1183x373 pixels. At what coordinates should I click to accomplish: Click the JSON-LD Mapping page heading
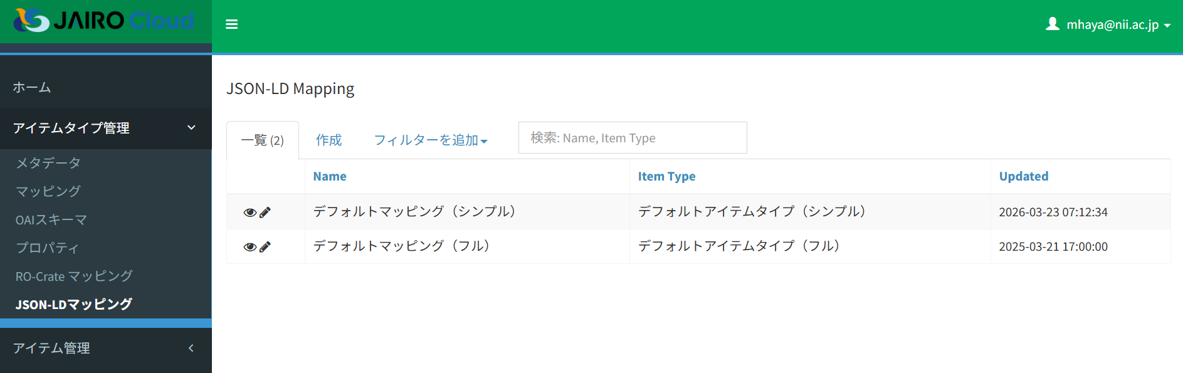pyautogui.click(x=290, y=88)
